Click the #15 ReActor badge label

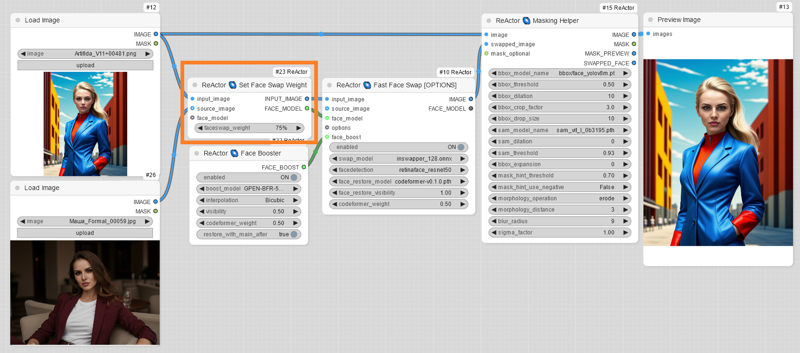tap(618, 7)
